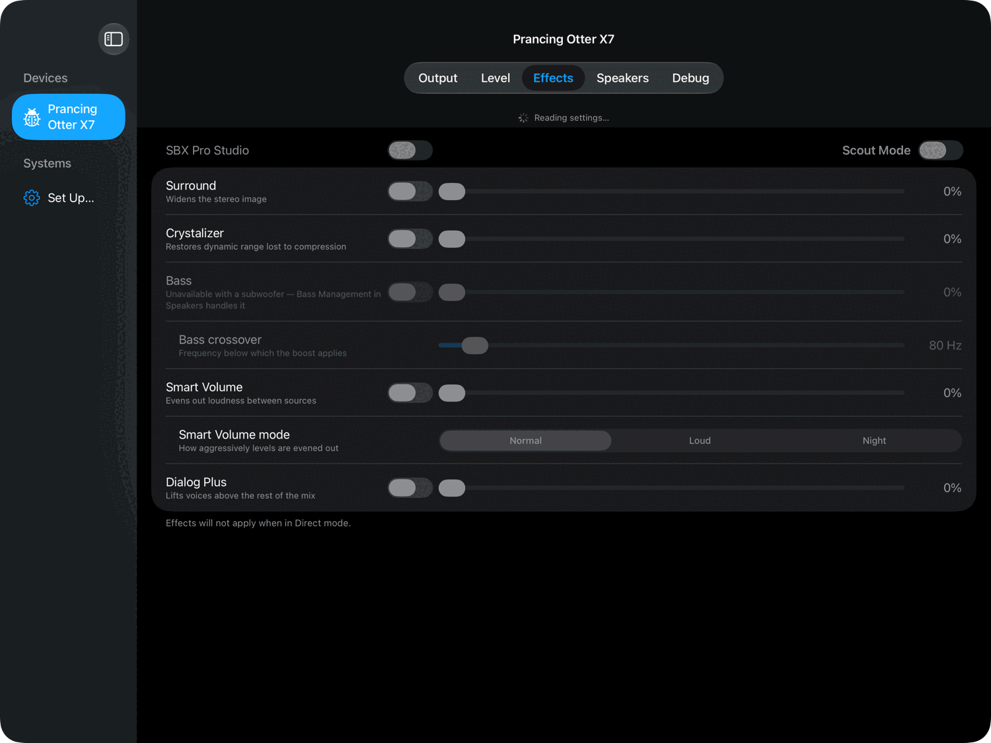Click the SBX Pro Studio label

207,150
